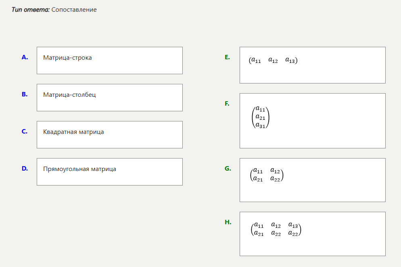
Task: Choose the 'Матрица-столбец' answer box
Action: tap(109, 98)
